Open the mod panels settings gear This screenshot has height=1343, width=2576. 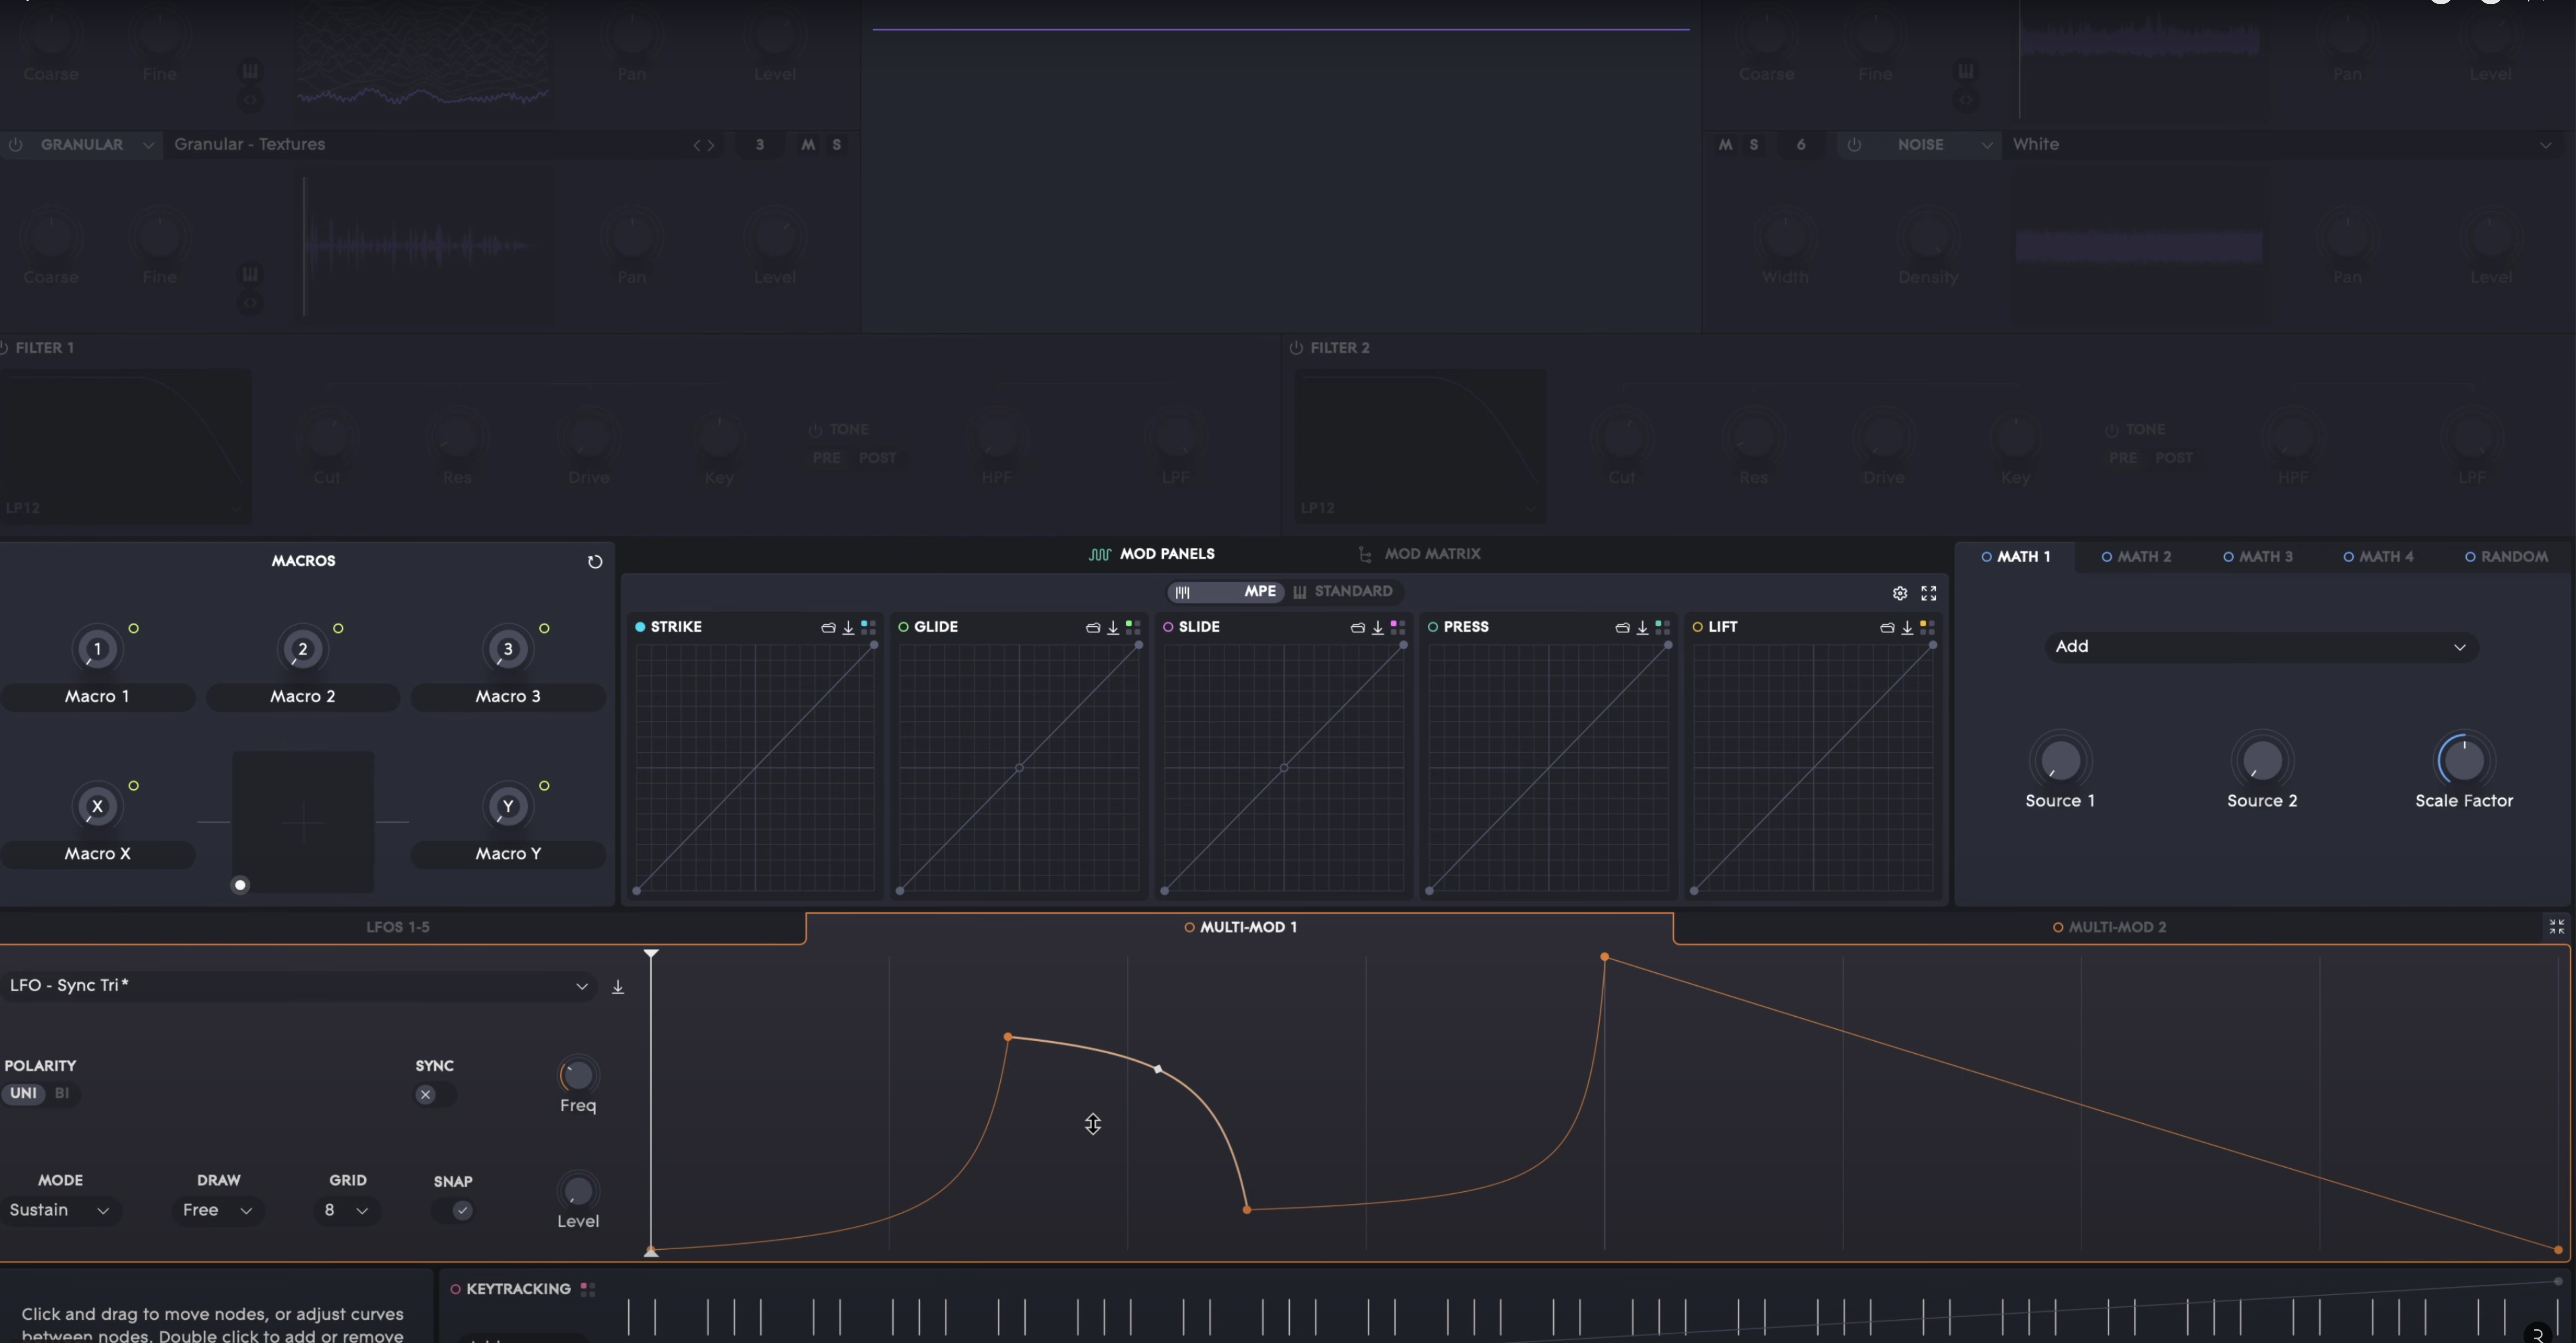tap(1900, 593)
